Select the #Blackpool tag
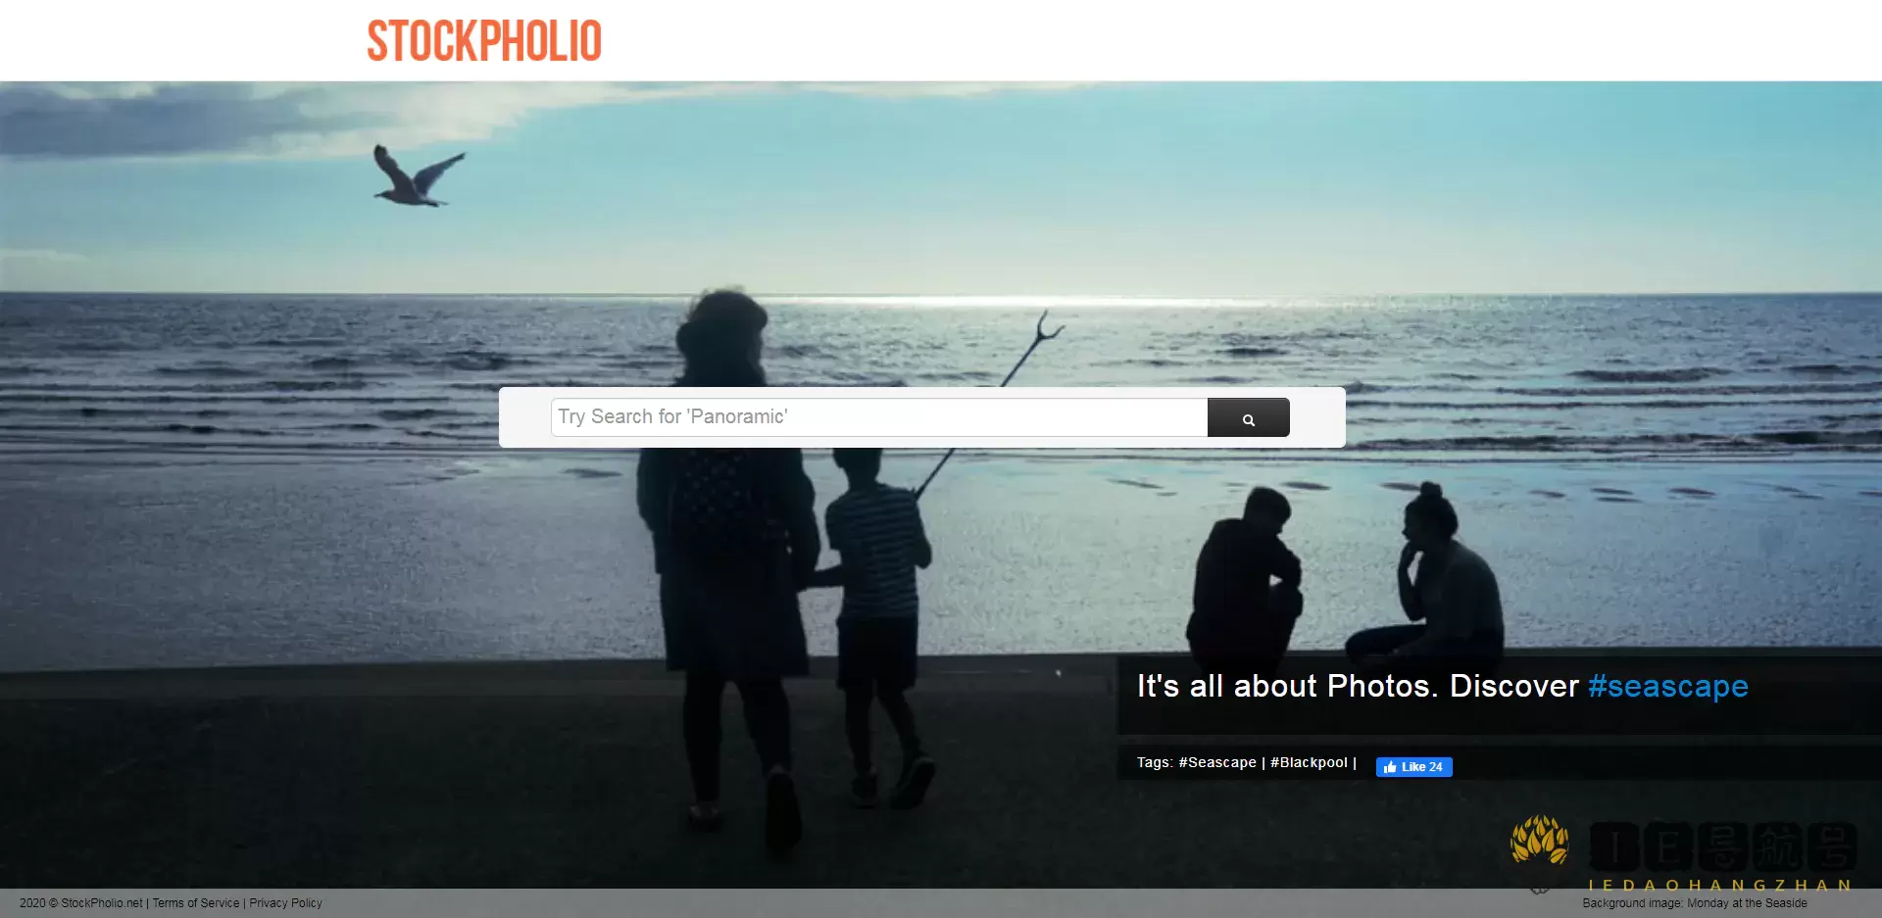 click(x=1309, y=762)
